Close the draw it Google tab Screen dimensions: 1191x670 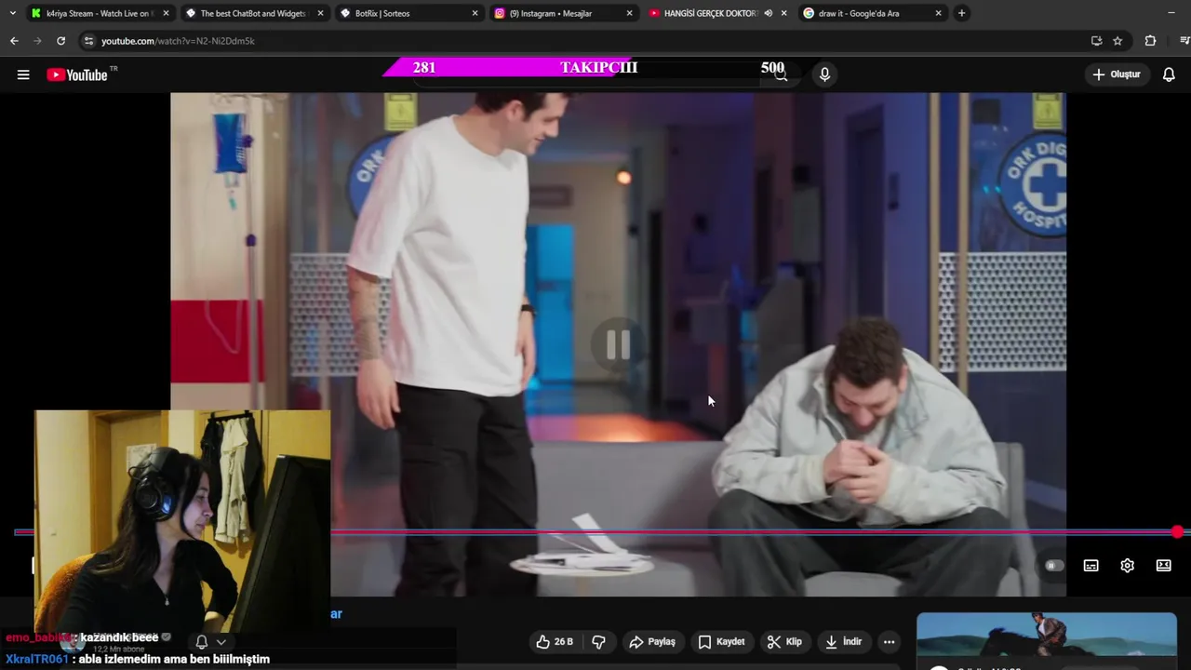[x=938, y=13]
